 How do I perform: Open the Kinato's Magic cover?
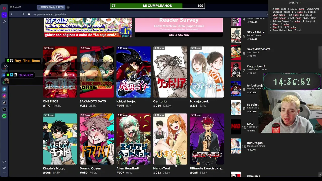pyautogui.click(x=60, y=139)
